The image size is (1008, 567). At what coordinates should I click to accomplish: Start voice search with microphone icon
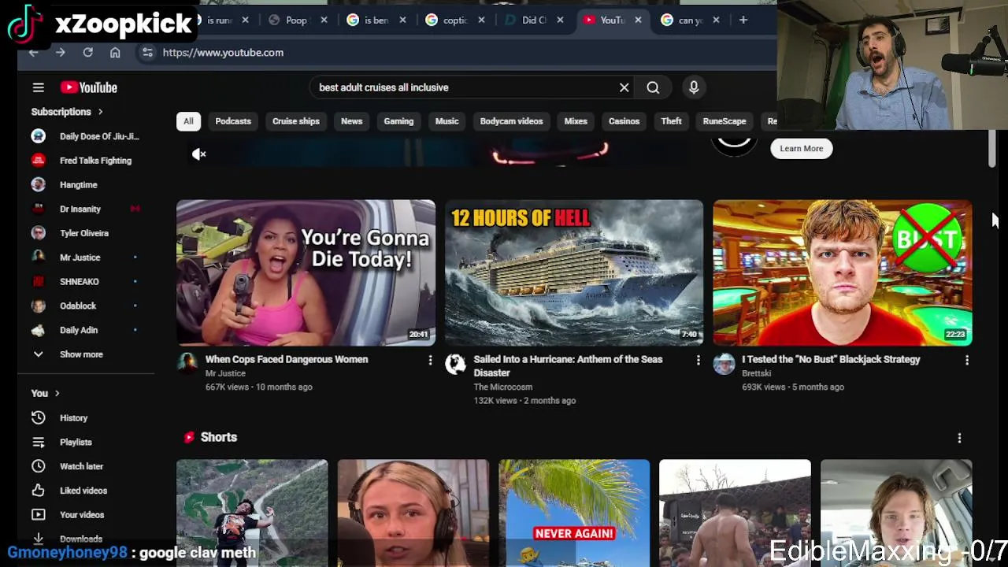(694, 87)
